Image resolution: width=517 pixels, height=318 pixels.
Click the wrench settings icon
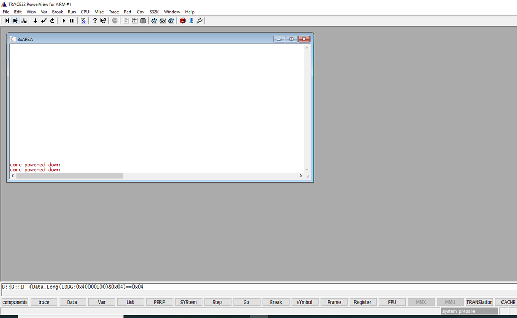[199, 20]
